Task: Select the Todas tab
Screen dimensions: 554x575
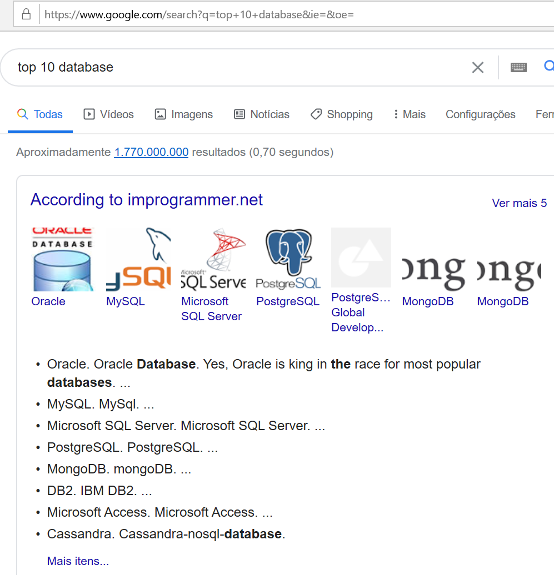Action: point(40,114)
